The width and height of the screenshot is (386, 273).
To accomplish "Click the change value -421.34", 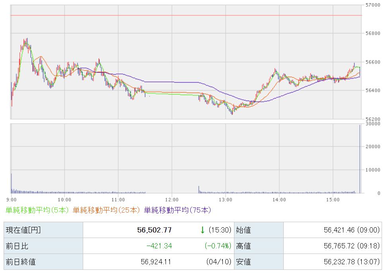I will click(159, 246).
